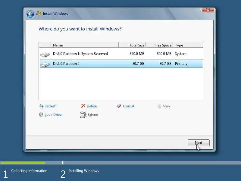Select Disk 0 Partition 1: System Reserved row
This screenshot has height=181, width=241.
tap(121, 54)
